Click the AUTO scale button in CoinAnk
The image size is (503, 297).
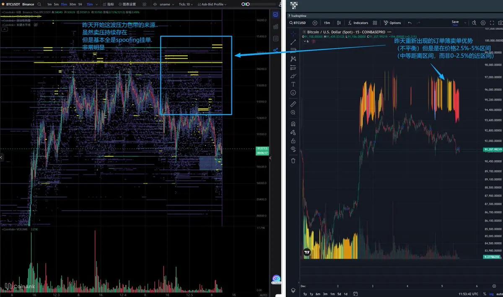pyautogui.click(x=263, y=295)
